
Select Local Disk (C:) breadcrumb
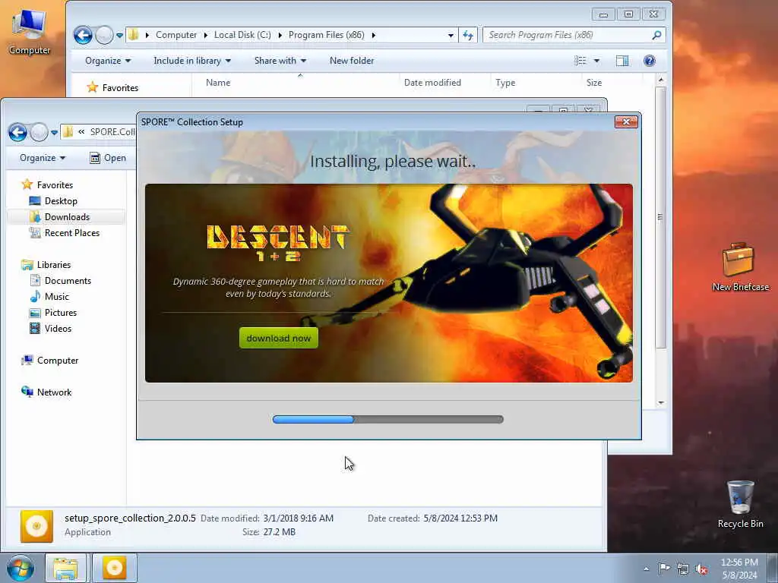click(242, 35)
